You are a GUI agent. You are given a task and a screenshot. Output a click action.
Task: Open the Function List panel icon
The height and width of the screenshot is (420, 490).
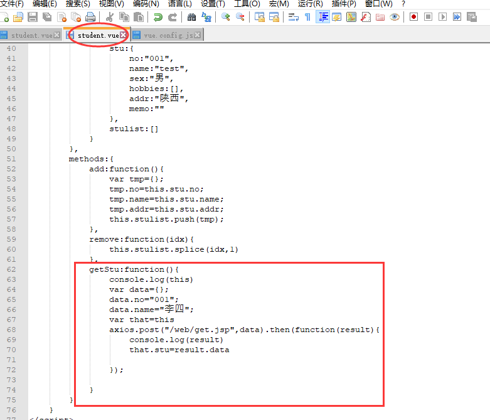pyautogui.click(x=366, y=17)
